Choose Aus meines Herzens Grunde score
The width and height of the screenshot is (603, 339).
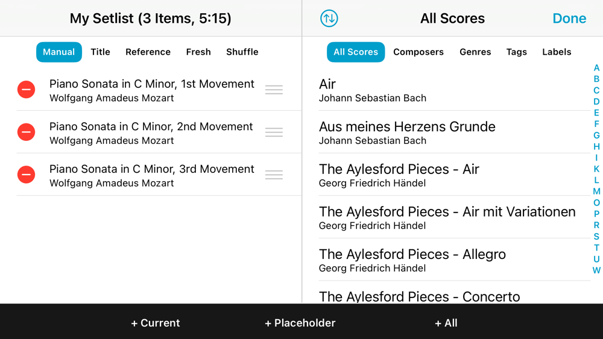tap(407, 132)
